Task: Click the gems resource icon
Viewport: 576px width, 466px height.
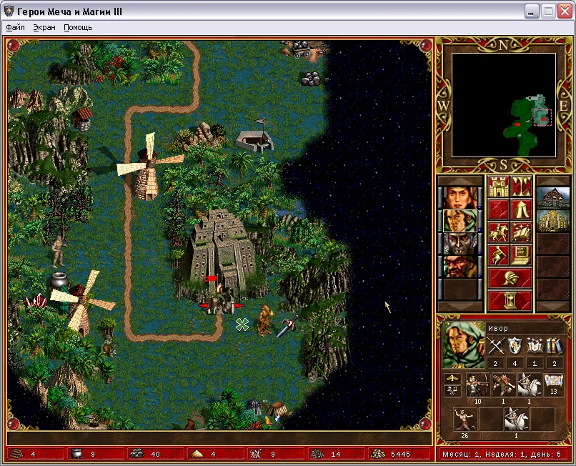Action: [317, 455]
